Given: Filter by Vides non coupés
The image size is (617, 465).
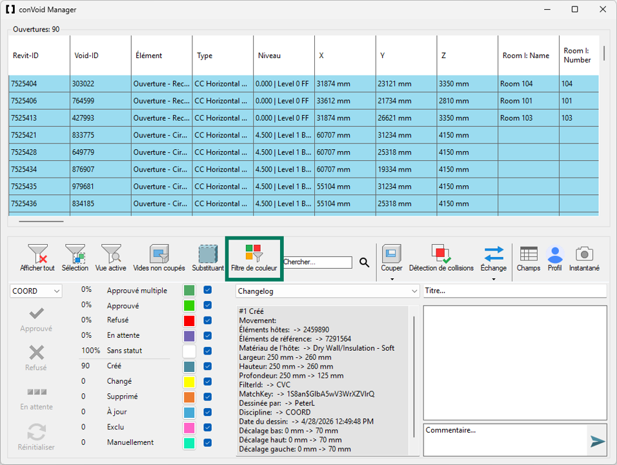Looking at the screenshot, I should (x=159, y=254).
